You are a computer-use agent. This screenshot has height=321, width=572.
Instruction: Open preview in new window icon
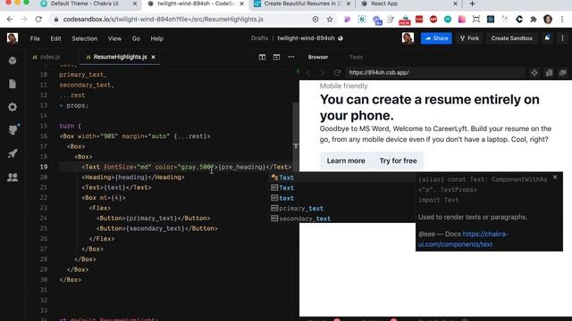(562, 73)
